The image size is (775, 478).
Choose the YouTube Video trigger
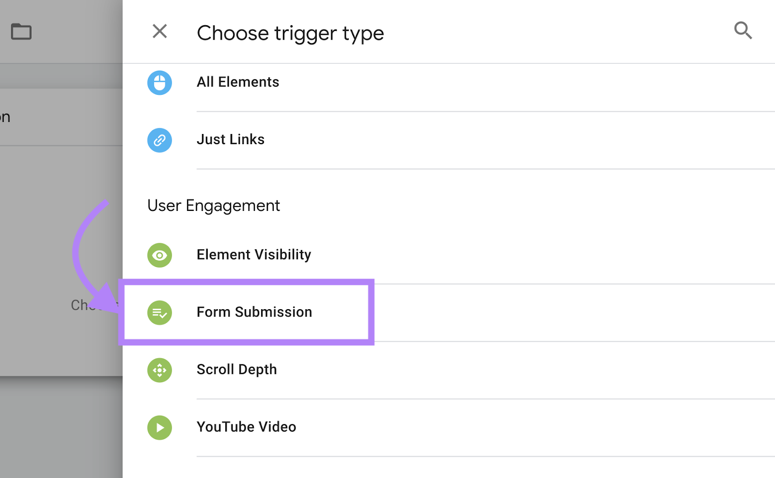(246, 427)
